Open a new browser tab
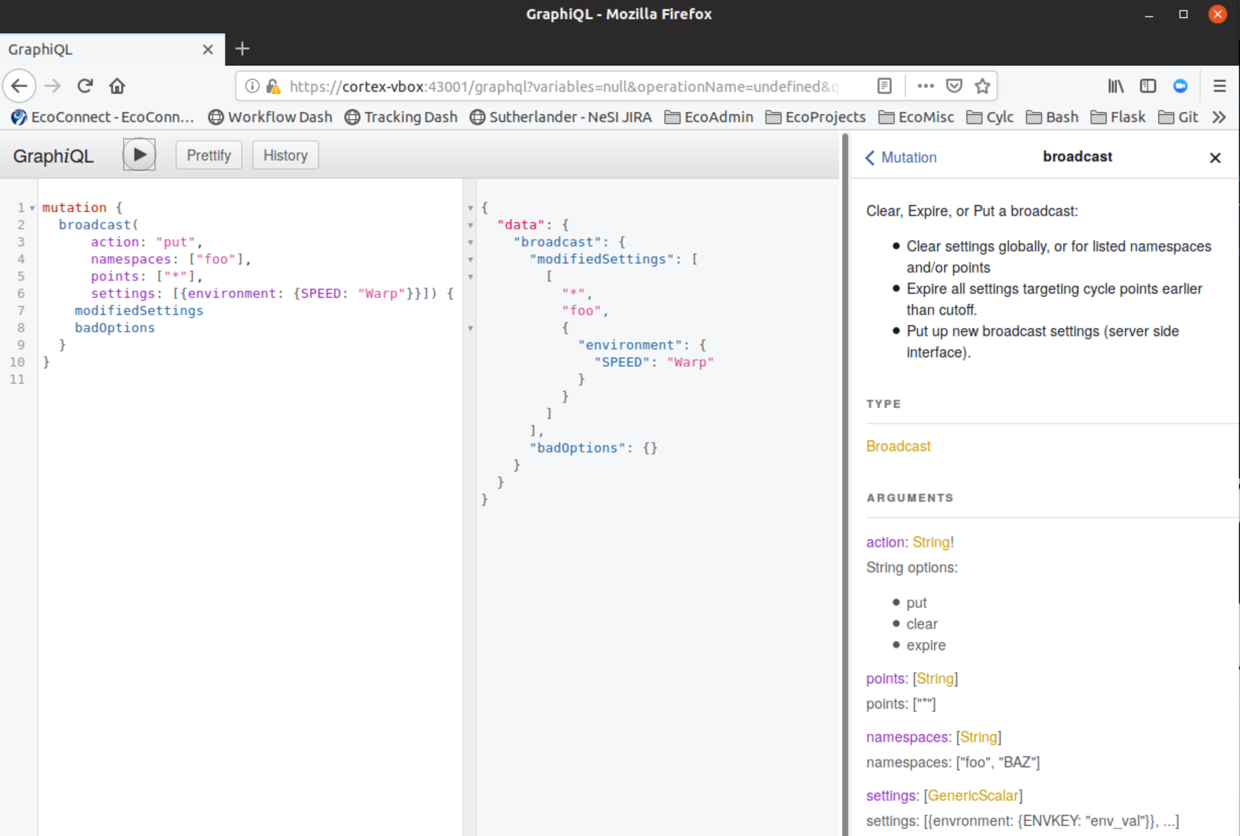 (x=242, y=48)
